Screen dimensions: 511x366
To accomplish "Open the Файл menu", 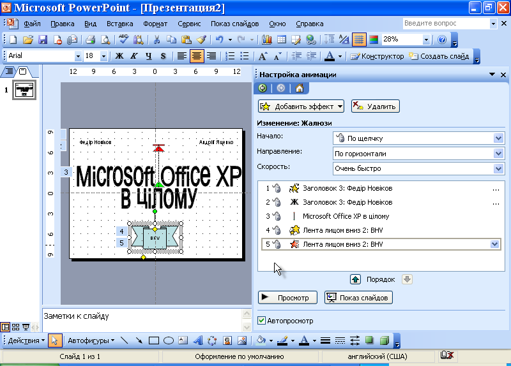I will (32, 24).
